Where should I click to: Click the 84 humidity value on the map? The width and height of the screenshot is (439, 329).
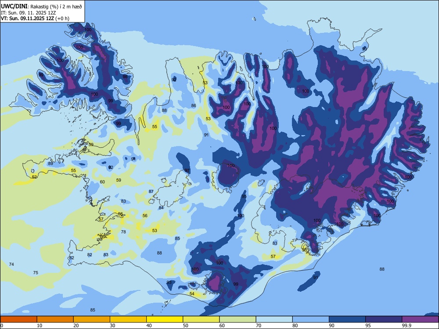click(x=161, y=208)
